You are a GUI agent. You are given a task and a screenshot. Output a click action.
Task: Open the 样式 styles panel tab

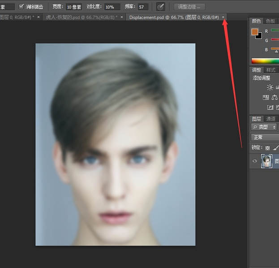point(270,70)
